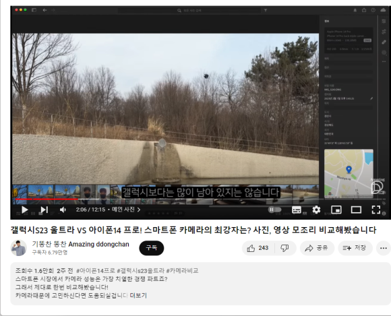391x316 pixels.
Task: Dislike the video with thumbs down
Action: tap(284, 248)
